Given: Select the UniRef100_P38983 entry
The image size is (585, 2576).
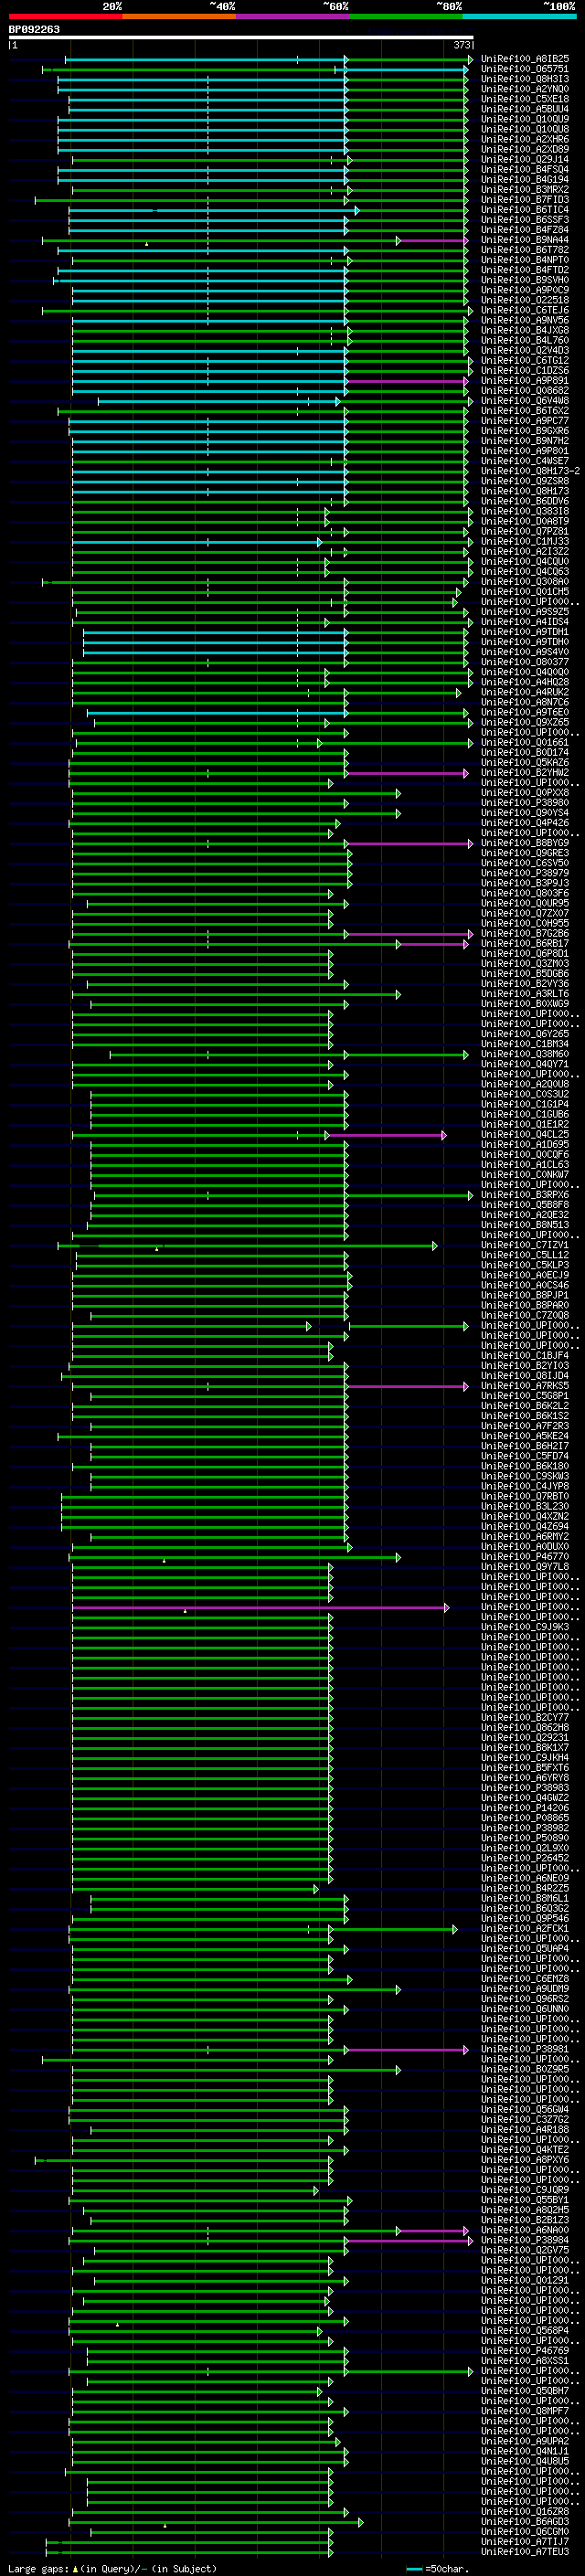Looking at the screenshot, I should tap(525, 1787).
